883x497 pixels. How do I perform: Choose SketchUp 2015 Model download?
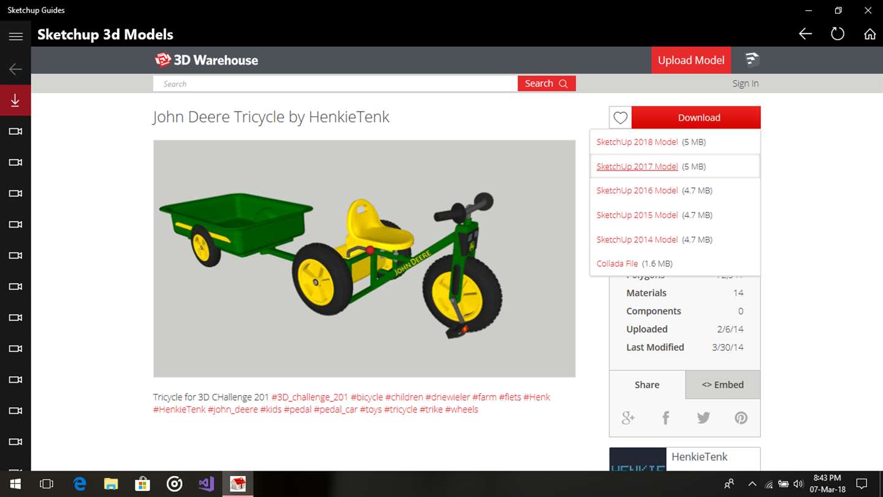tap(637, 215)
